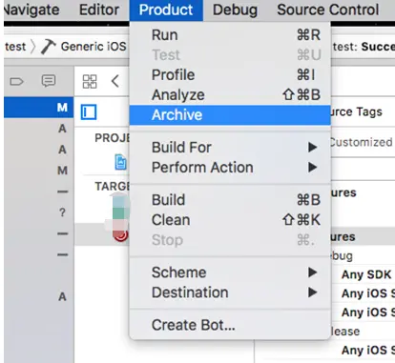Click the hammer build icon
The height and width of the screenshot is (363, 395).
(49, 47)
